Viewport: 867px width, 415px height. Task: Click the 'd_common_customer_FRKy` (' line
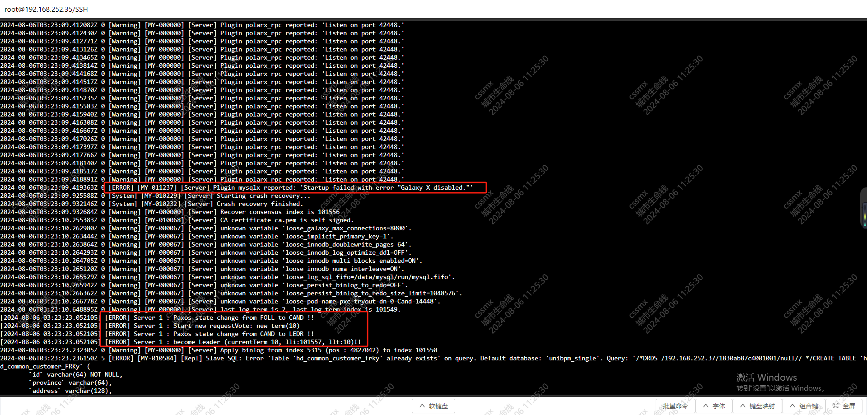(x=45, y=367)
